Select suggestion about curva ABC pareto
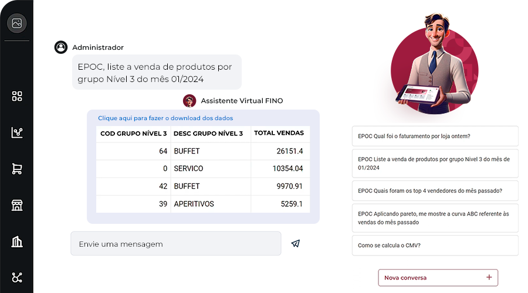This screenshot has width=528, height=293. (x=435, y=218)
